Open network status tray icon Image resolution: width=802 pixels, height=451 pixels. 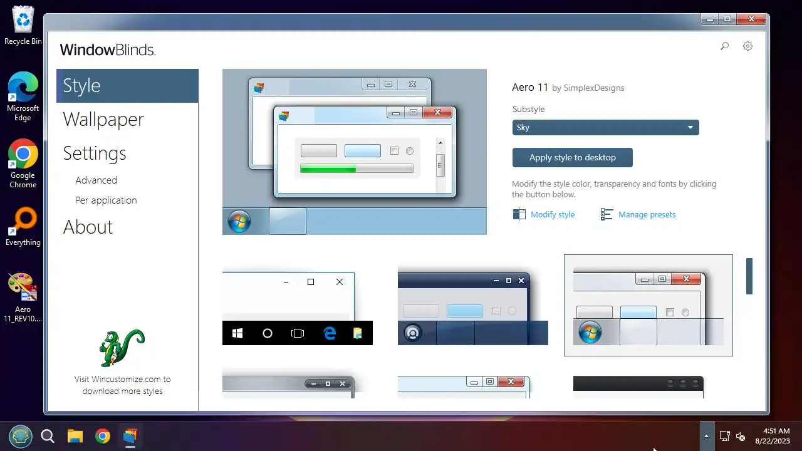point(724,436)
